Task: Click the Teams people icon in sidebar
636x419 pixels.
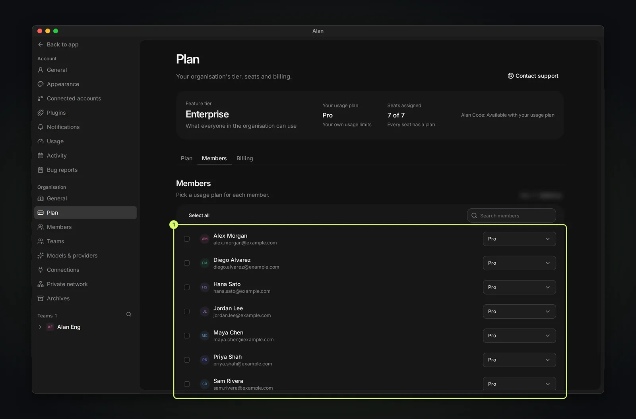Action: 41,241
